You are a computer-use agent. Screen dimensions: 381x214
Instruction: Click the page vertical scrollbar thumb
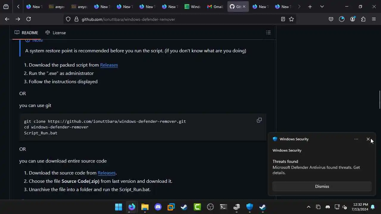[x=380, y=100]
